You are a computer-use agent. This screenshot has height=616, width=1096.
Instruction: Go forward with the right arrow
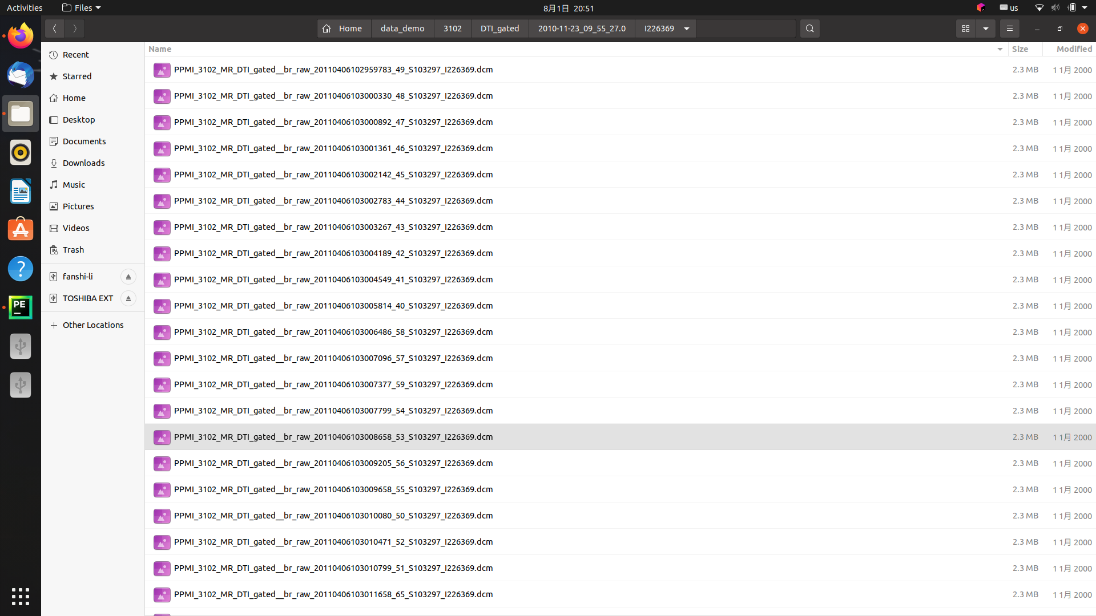(x=75, y=29)
